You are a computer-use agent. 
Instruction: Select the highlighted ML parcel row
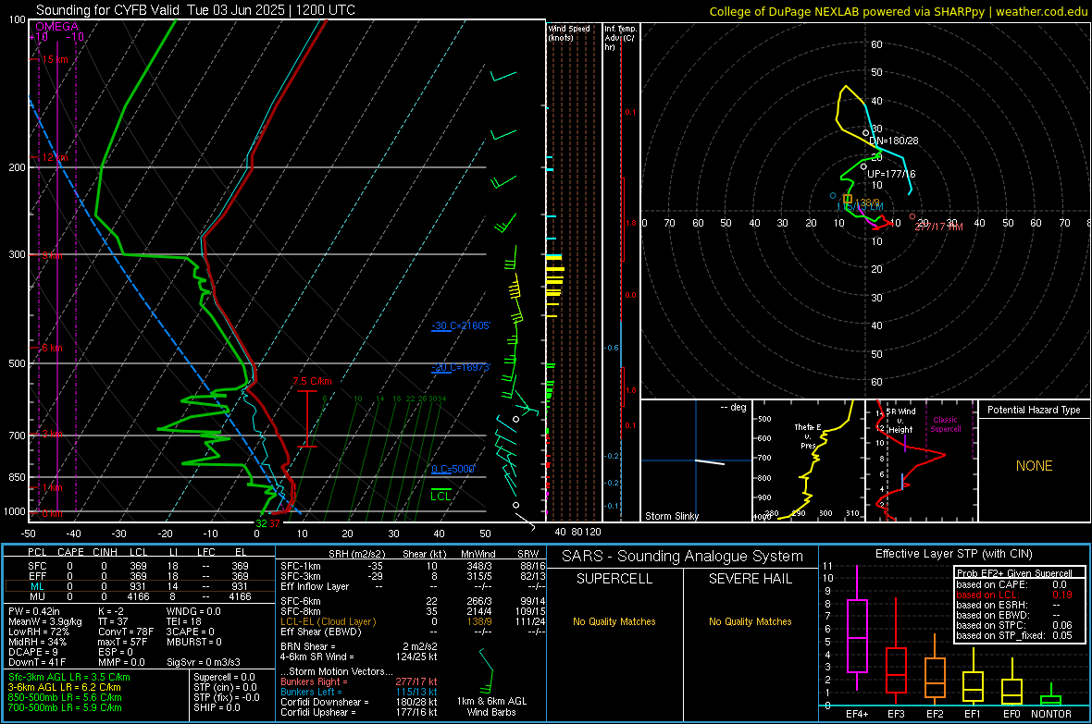click(138, 586)
